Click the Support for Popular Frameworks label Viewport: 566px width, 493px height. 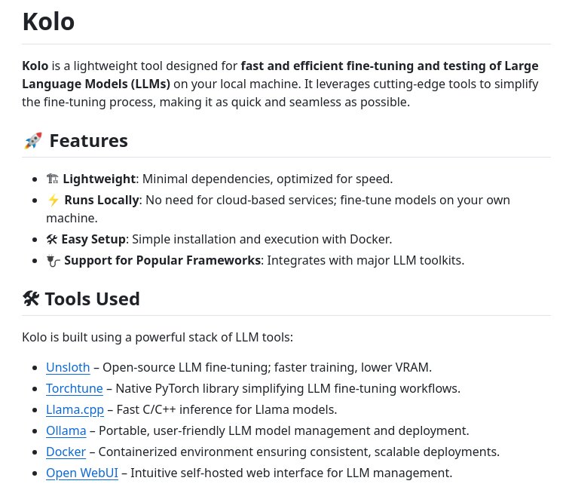tap(163, 260)
